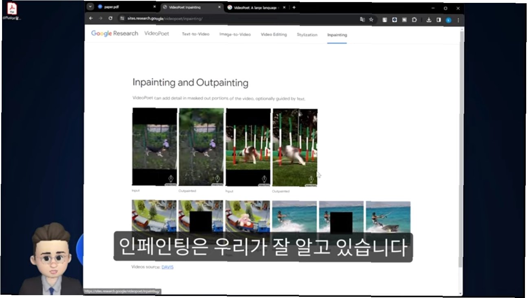Viewport: 527px width, 298px height.
Task: Open the toy train input video
Action: (x=154, y=216)
